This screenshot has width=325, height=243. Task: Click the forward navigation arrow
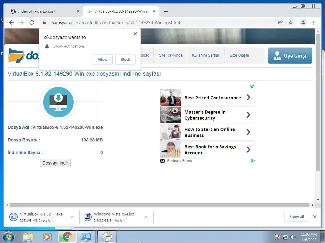click(22, 22)
